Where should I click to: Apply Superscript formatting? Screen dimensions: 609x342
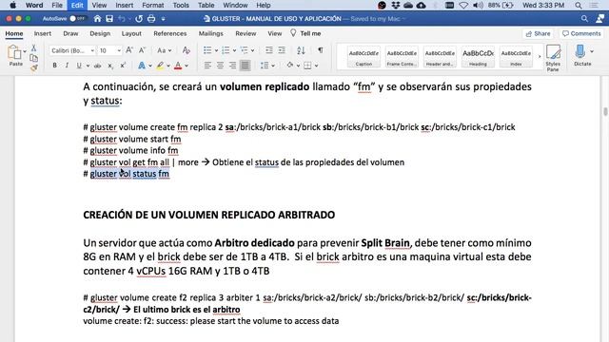(x=123, y=66)
